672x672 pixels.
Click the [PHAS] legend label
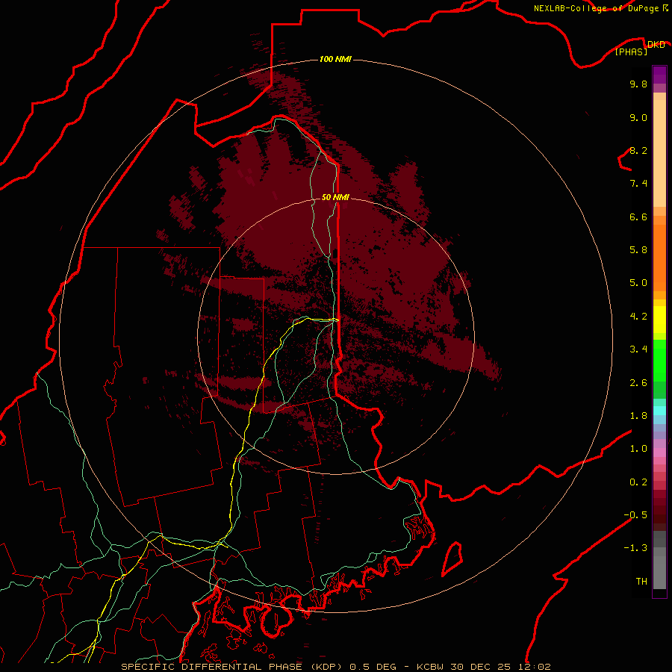tap(631, 52)
